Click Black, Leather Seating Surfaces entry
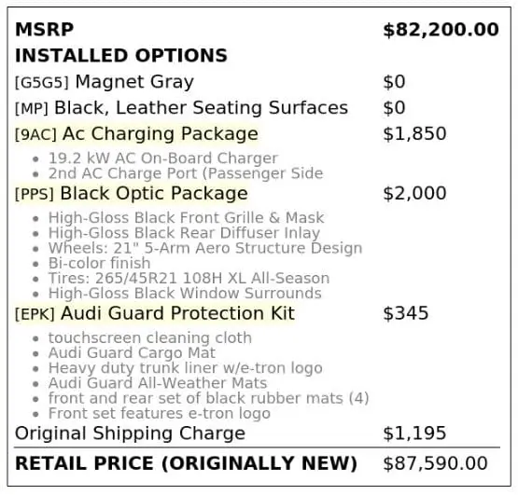Image resolution: width=518 pixels, height=495 pixels. point(181,108)
